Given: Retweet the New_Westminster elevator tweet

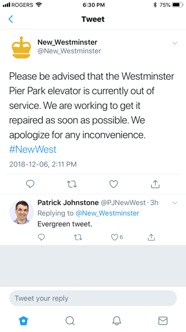Looking at the screenshot, I should coord(72,184).
